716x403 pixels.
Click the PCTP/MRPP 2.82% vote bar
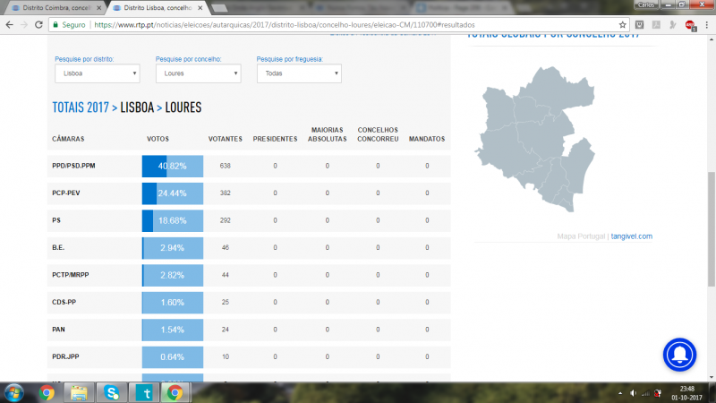pyautogui.click(x=173, y=275)
